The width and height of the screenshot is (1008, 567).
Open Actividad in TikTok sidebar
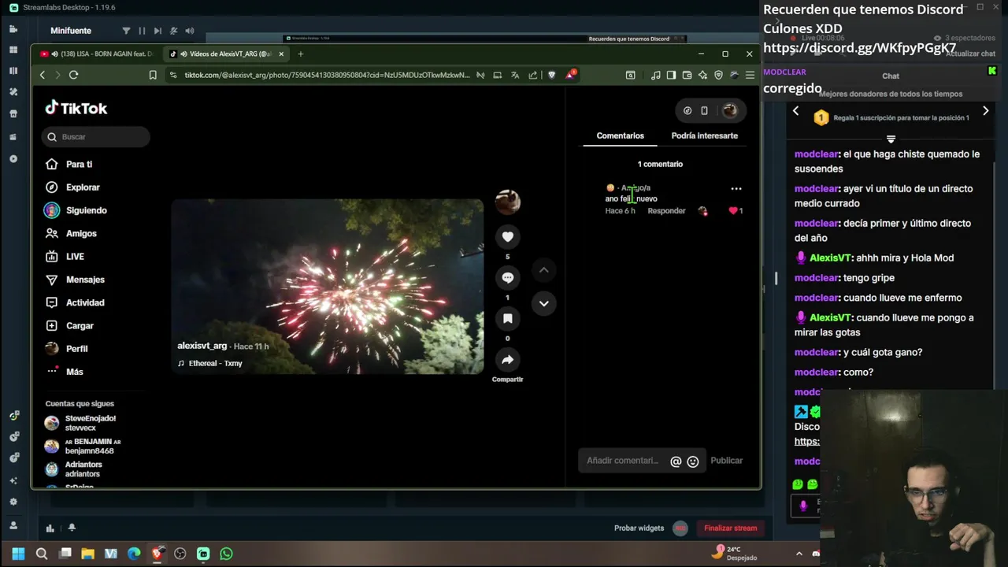pos(85,302)
